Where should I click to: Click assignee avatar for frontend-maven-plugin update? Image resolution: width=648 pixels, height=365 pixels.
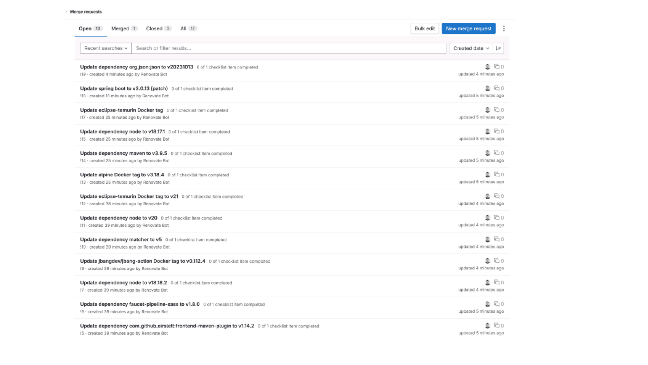click(x=488, y=326)
